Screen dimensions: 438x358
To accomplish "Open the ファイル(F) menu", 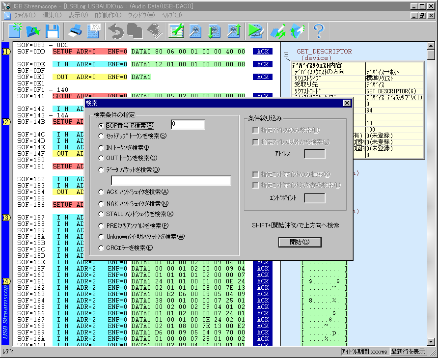I will pyautogui.click(x=25, y=15).
